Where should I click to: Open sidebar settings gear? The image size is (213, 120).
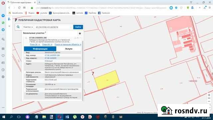click(x=3, y=77)
